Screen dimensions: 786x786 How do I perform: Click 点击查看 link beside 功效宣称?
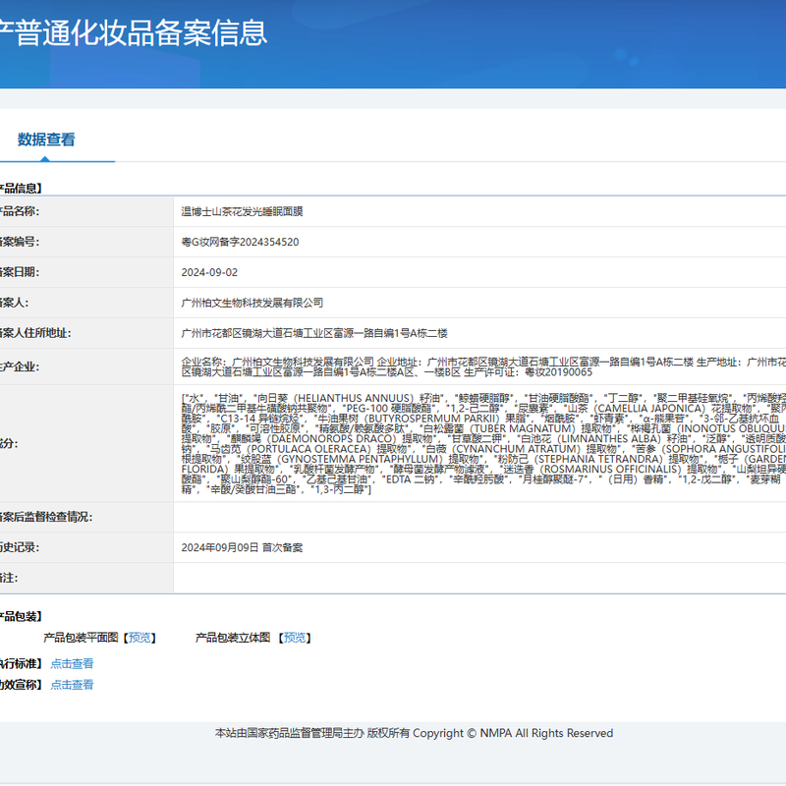click(72, 685)
